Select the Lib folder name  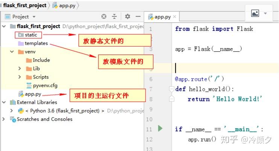pyautogui.click(x=36, y=68)
